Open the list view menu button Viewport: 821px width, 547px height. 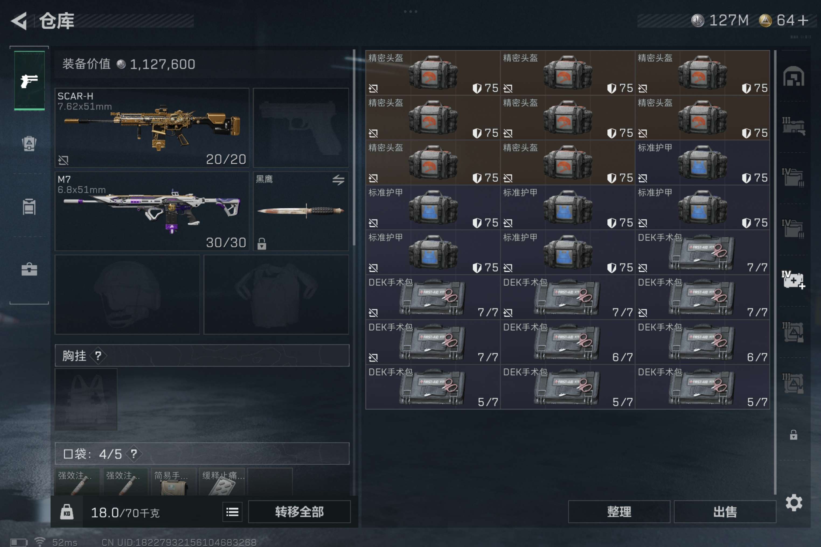(x=232, y=512)
